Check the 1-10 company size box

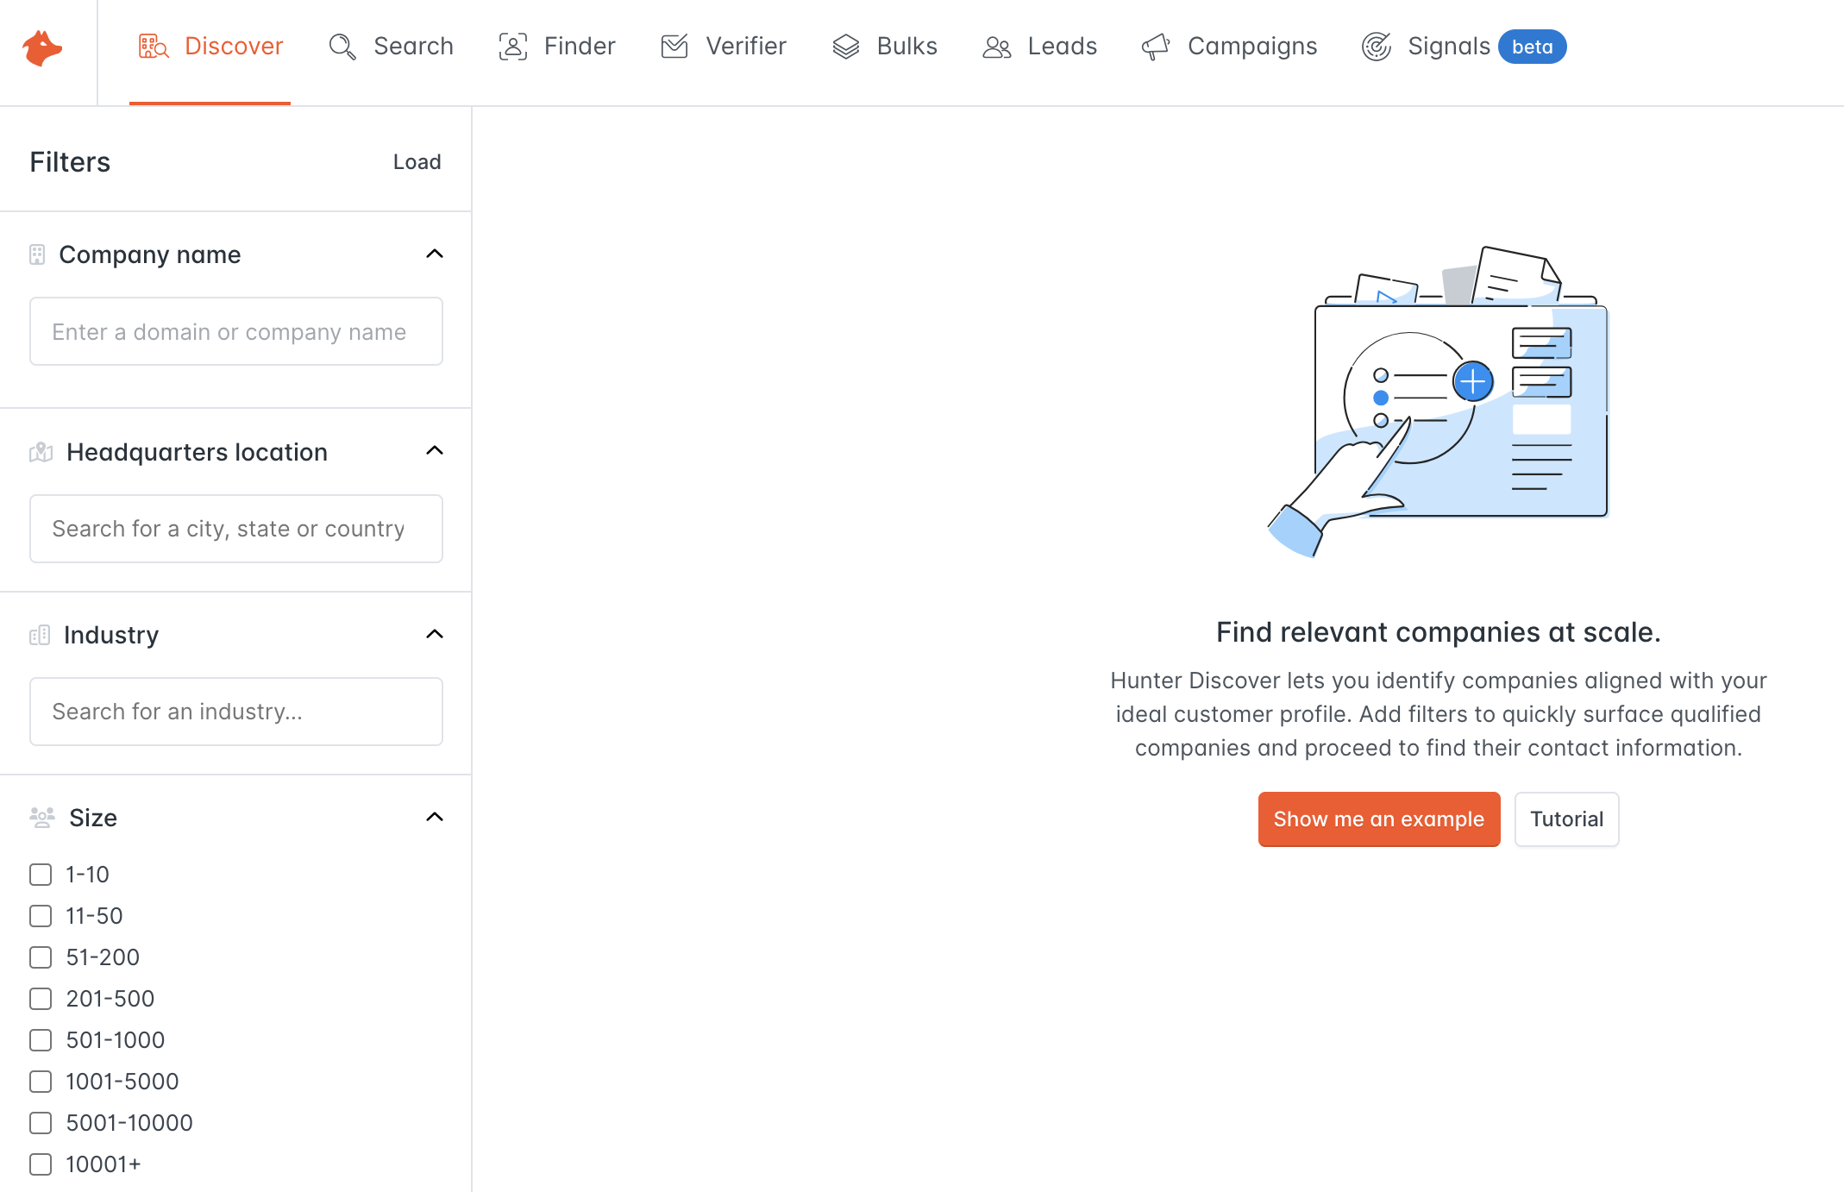[x=41, y=874]
